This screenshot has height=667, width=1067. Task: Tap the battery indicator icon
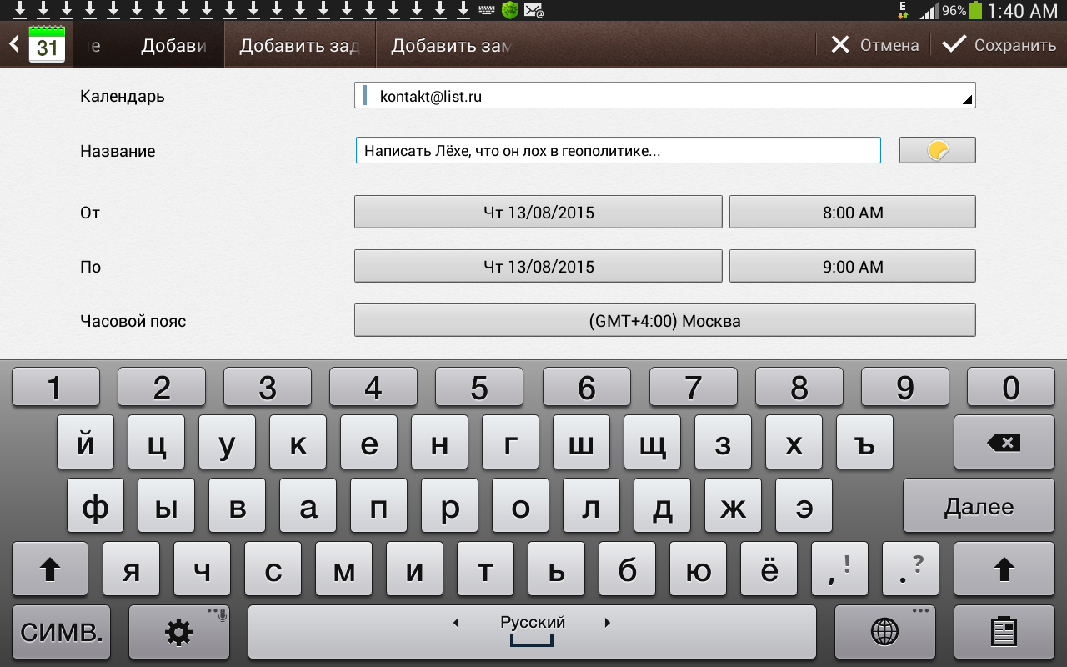(976, 11)
